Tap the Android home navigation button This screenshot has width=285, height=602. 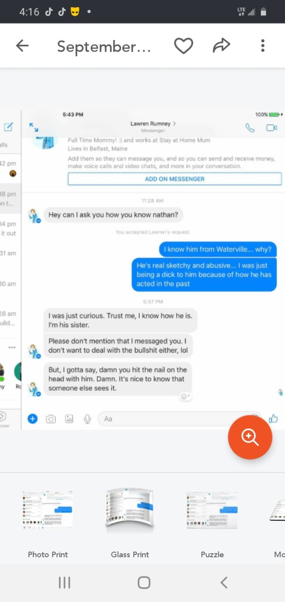pos(144,583)
